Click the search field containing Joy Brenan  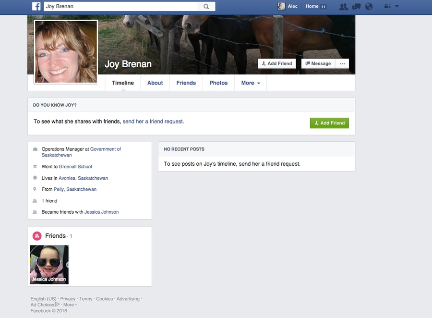pos(120,7)
